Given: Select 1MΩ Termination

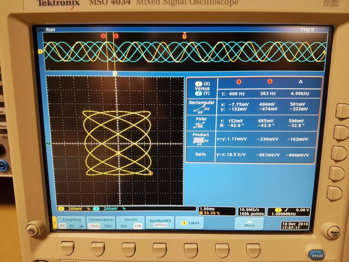Looking at the screenshot, I should pyautogui.click(x=94, y=226).
